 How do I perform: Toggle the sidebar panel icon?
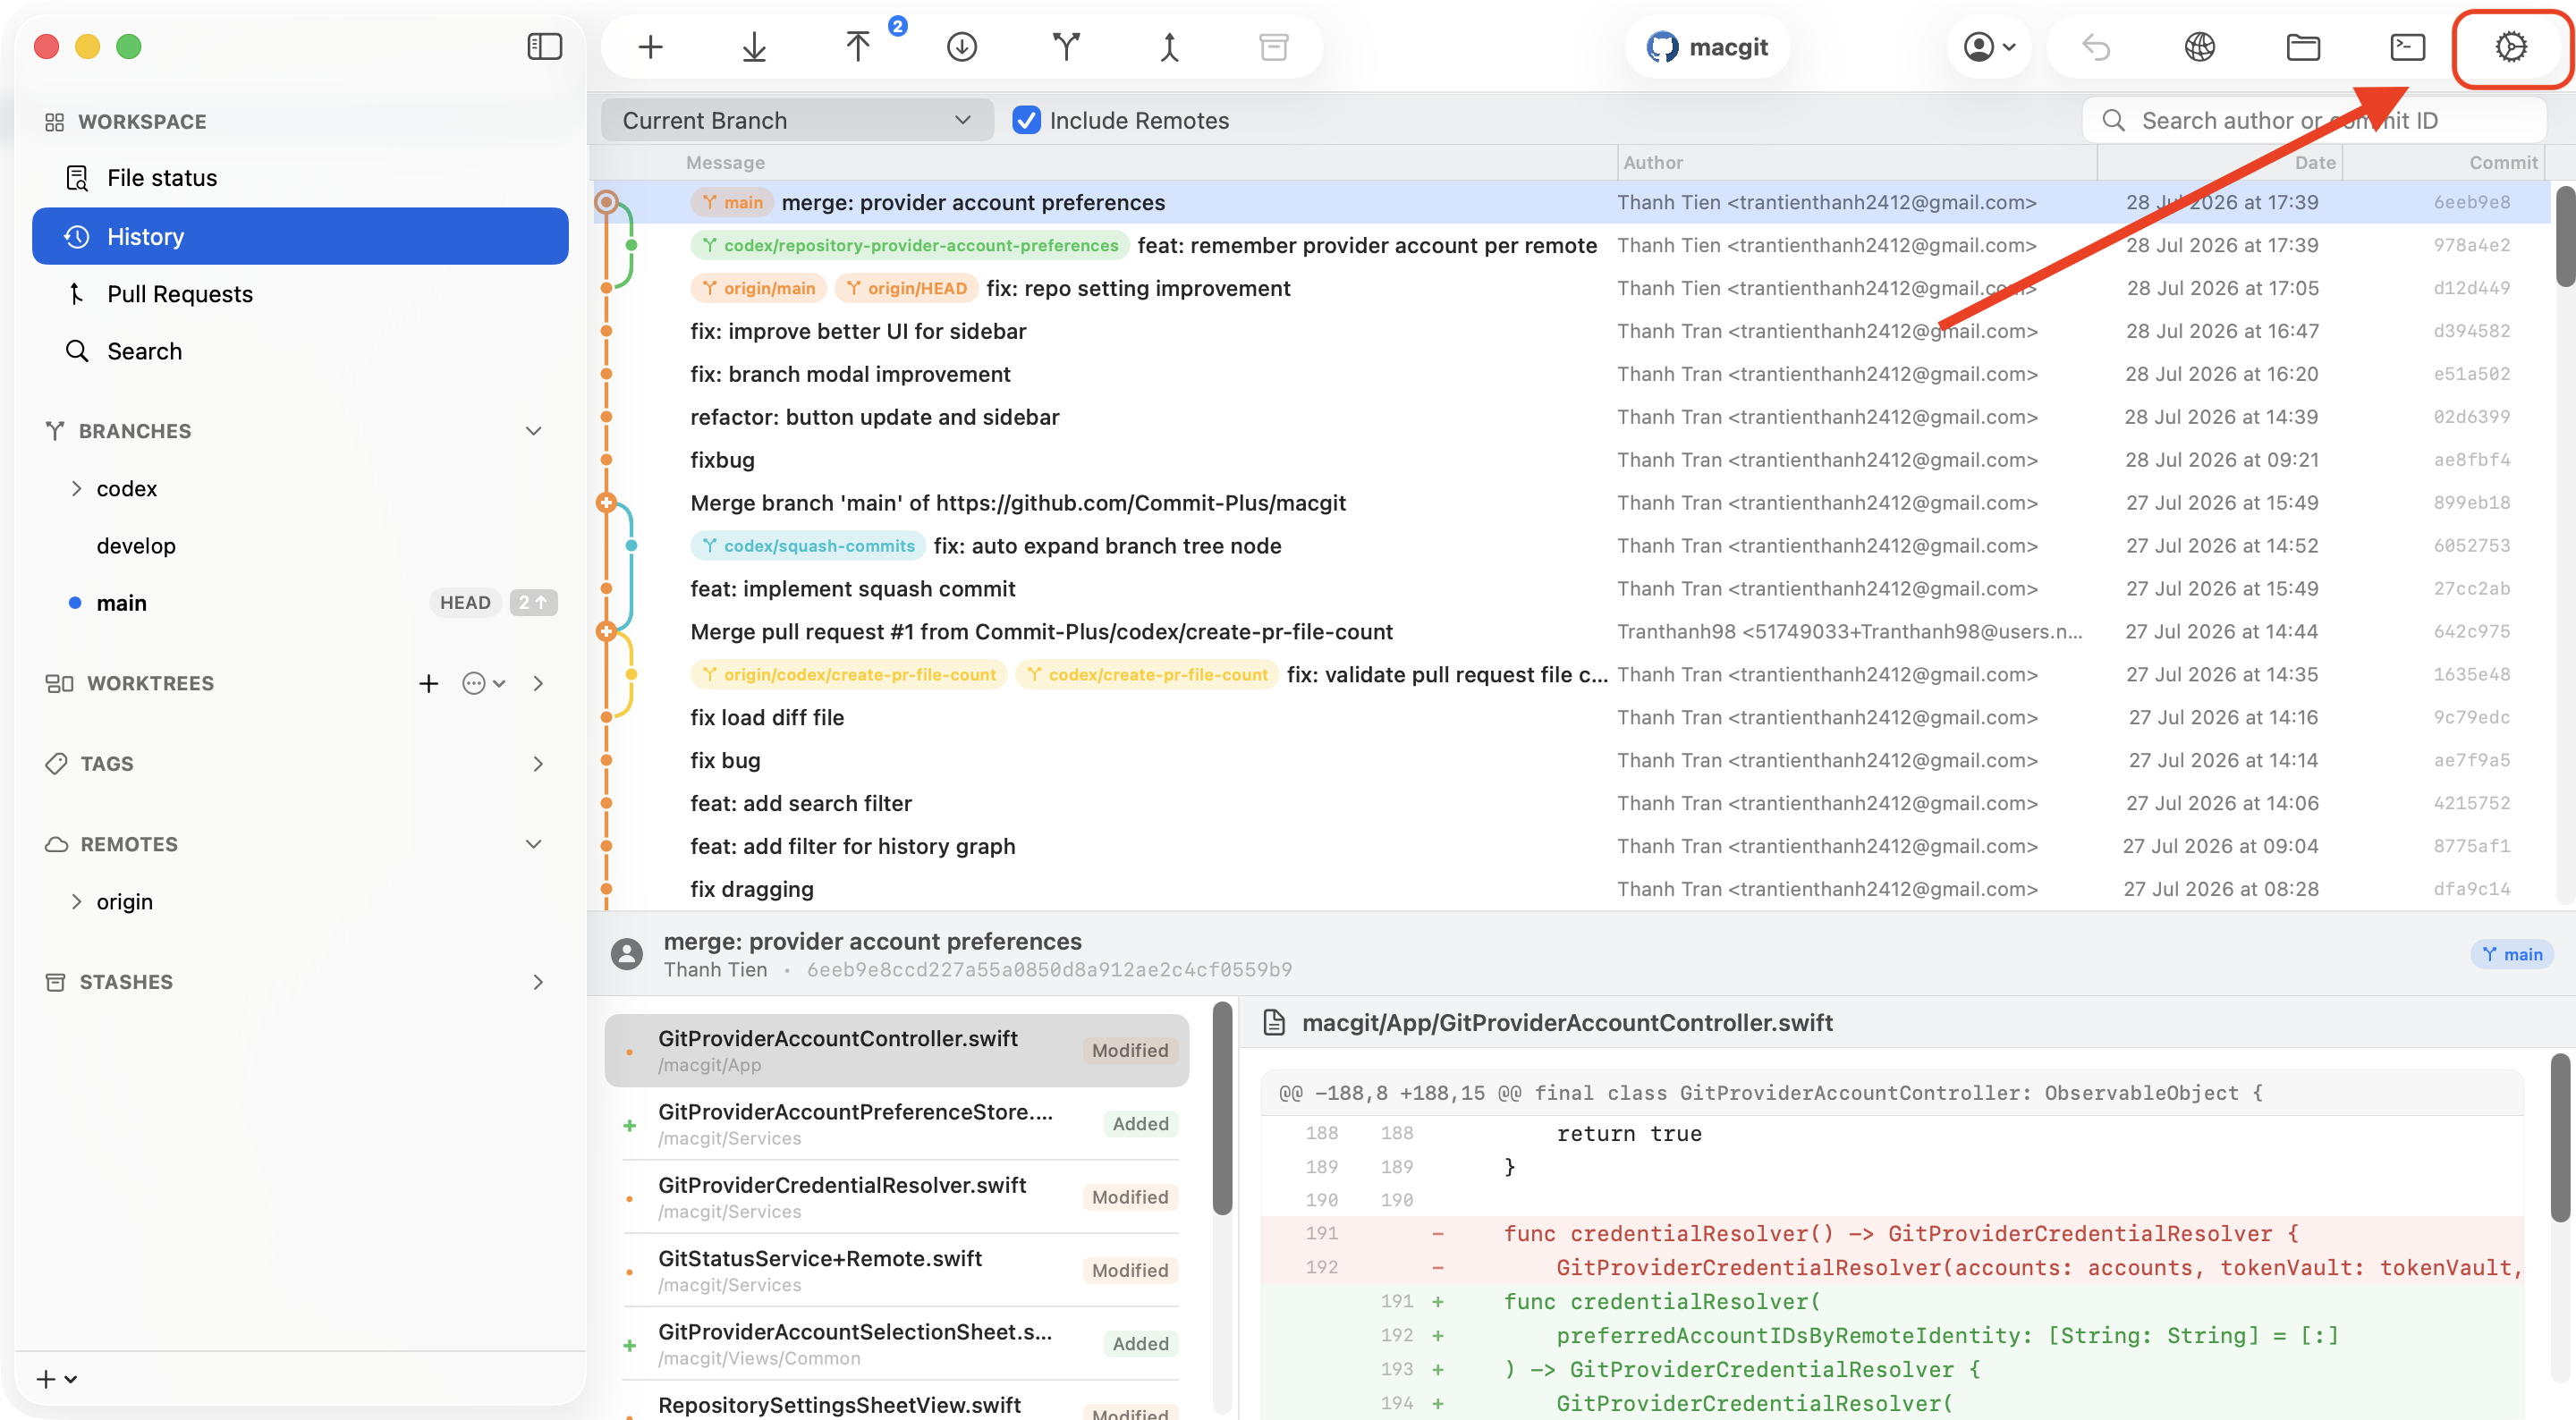[544, 46]
